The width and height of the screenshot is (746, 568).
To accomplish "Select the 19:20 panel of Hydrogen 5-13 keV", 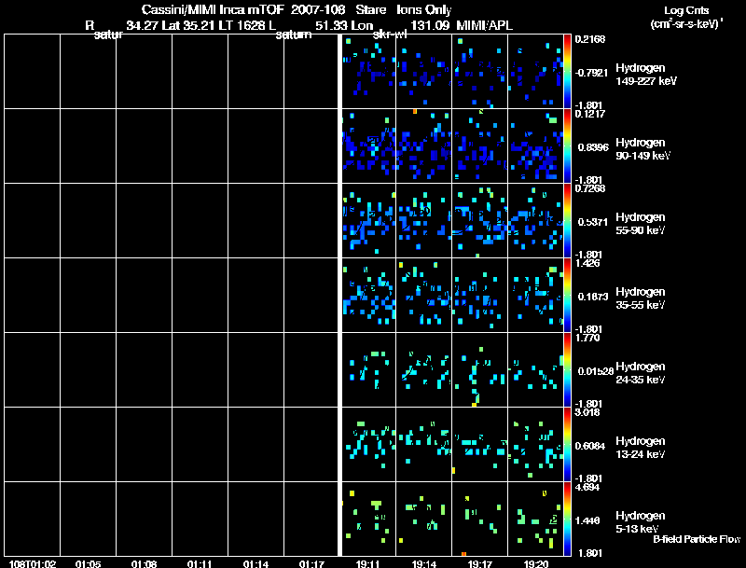I will (x=535, y=519).
